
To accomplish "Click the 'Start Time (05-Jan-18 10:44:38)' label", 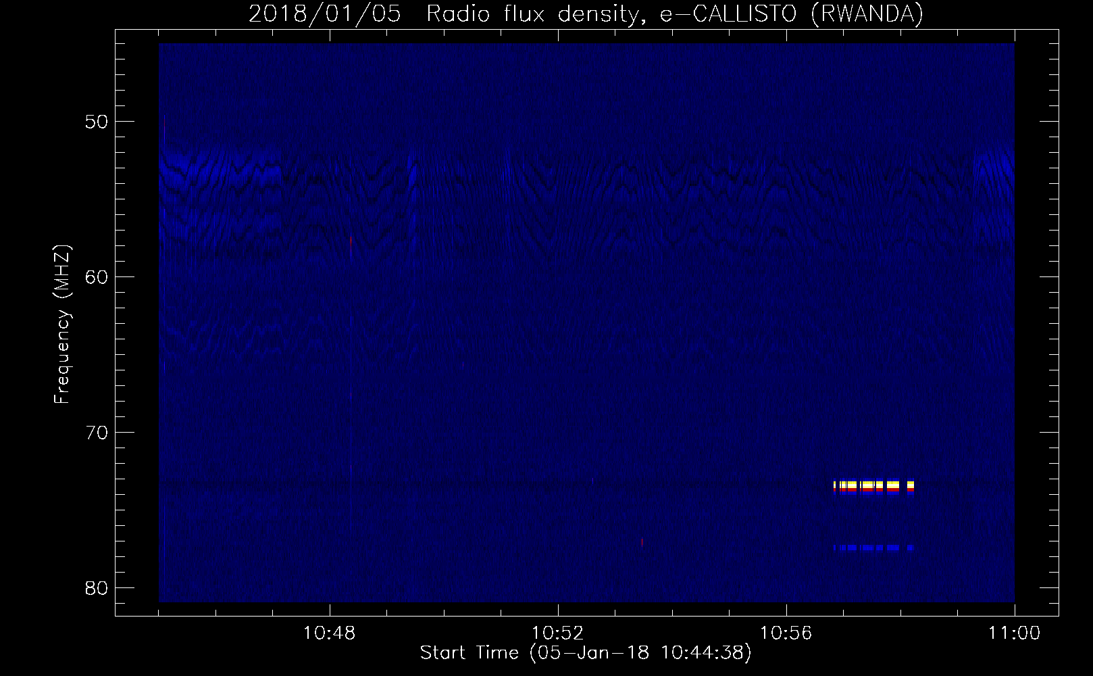I will [586, 653].
